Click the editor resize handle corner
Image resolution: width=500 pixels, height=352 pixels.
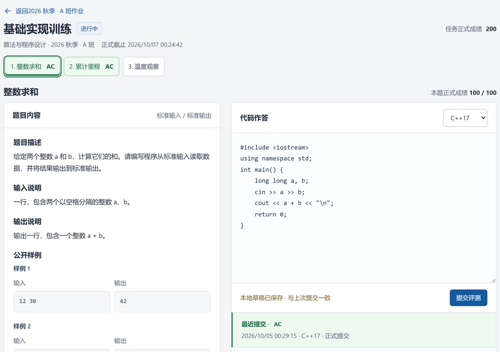pos(493,280)
